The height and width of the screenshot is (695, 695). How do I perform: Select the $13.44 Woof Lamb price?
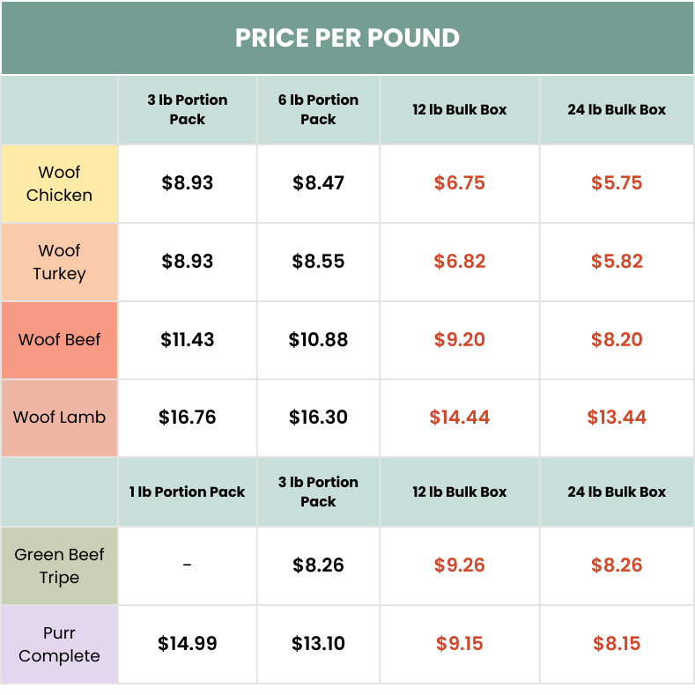point(617,418)
